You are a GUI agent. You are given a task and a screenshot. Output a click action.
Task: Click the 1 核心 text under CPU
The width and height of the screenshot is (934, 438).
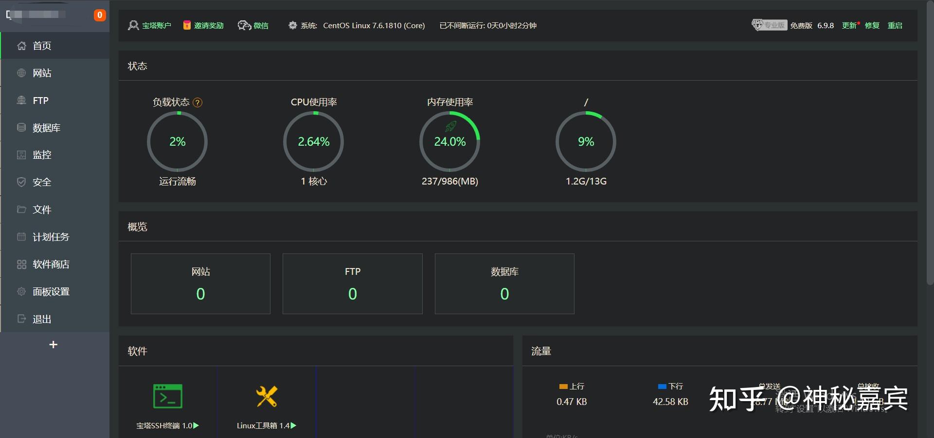314,181
